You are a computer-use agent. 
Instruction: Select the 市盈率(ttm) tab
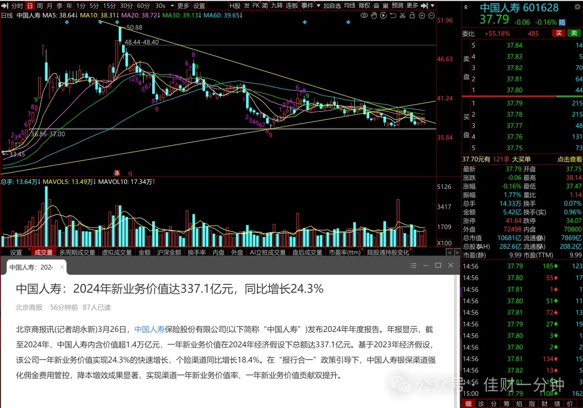(x=344, y=253)
